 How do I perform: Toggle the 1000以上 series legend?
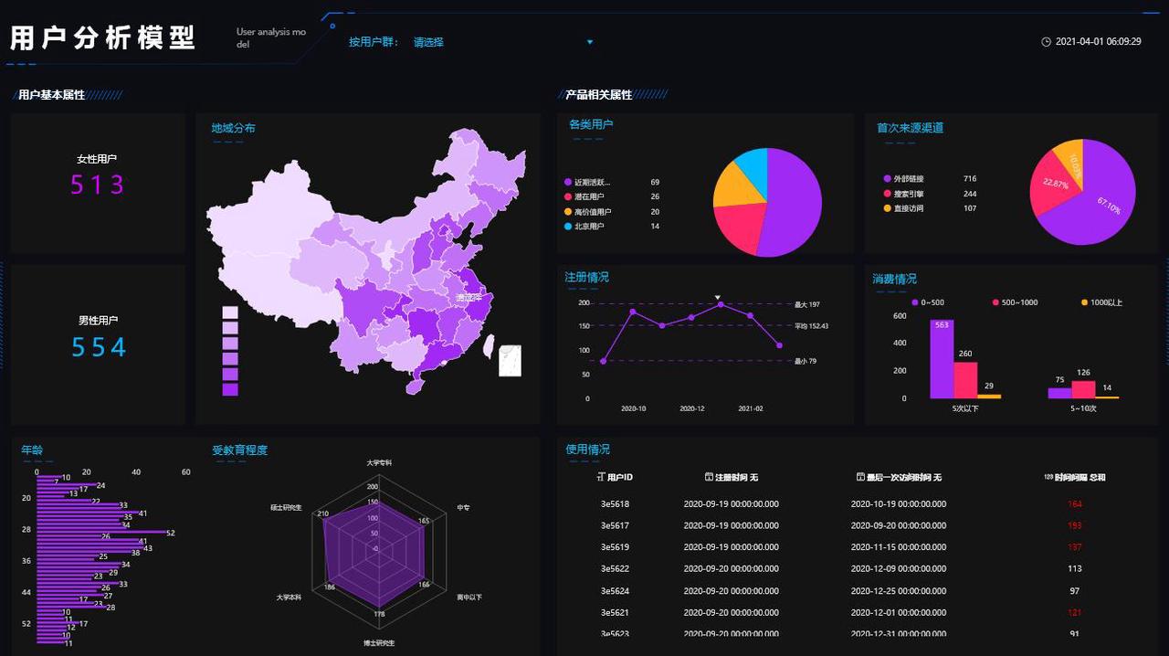(1102, 302)
